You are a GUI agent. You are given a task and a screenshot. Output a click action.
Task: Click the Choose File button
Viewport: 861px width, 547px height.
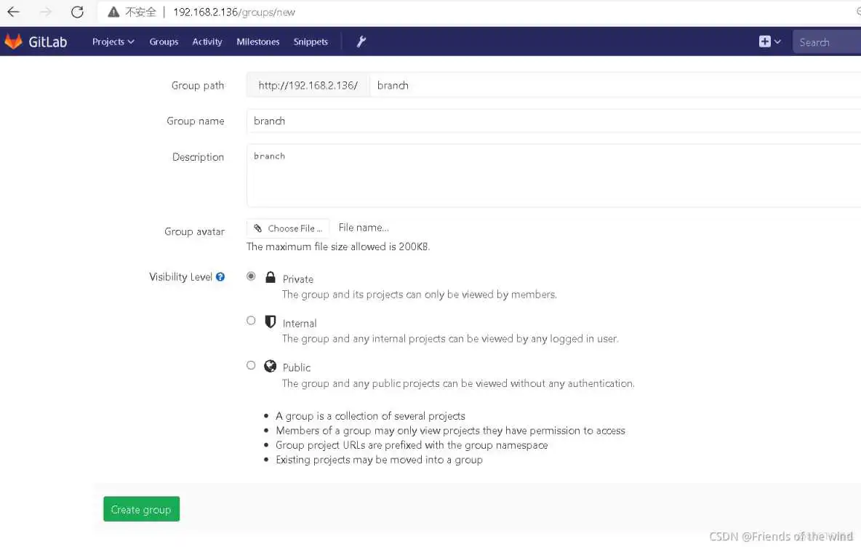pos(289,228)
